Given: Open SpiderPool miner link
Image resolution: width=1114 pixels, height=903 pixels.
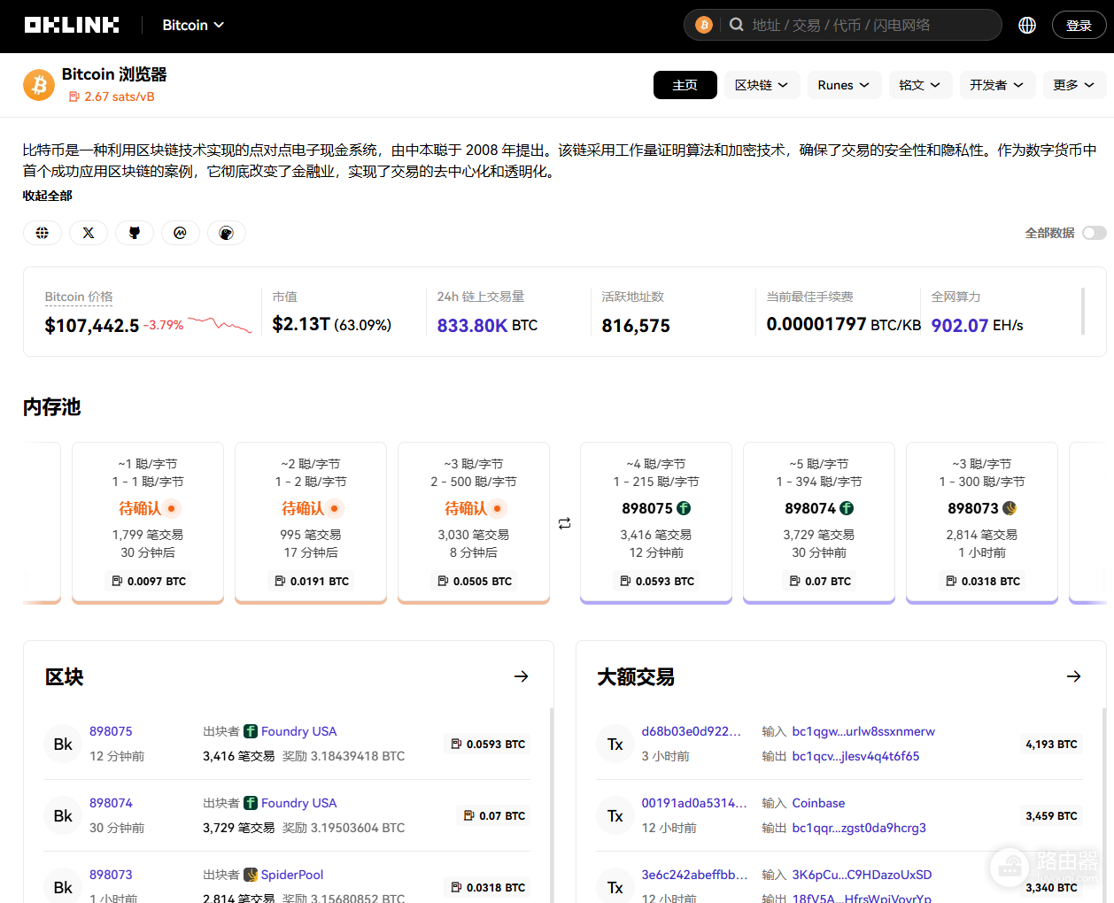Looking at the screenshot, I should [292, 875].
